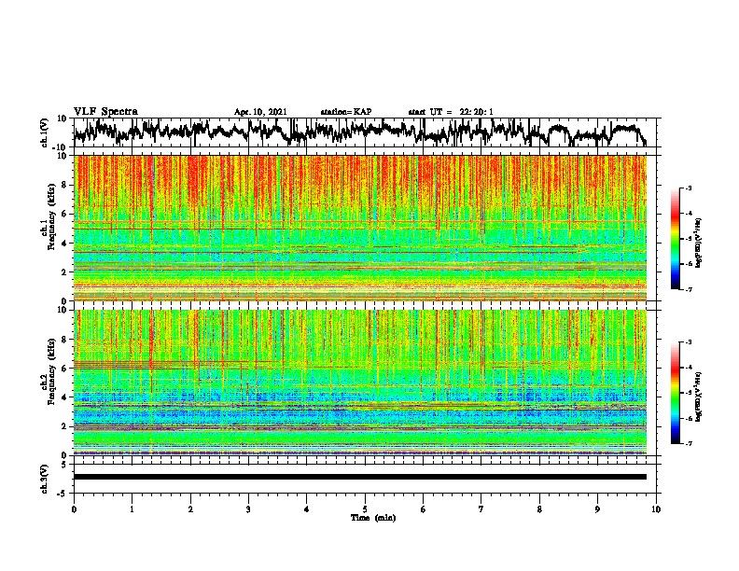Click the "station=KAP" label
This screenshot has width=739, height=571.
point(346,112)
